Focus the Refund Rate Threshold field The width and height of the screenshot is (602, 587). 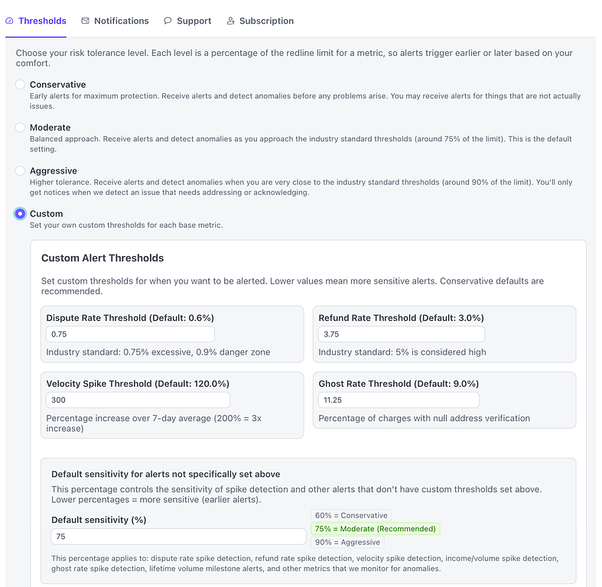click(x=401, y=334)
